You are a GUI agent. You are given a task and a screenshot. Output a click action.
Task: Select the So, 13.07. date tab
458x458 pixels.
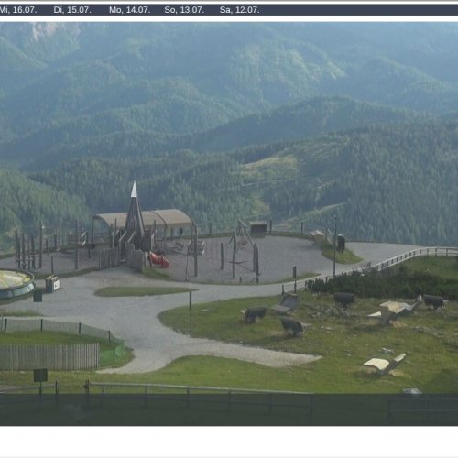[x=184, y=10]
